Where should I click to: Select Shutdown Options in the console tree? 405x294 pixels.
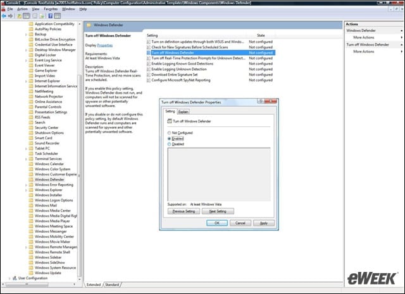[x=49, y=133]
